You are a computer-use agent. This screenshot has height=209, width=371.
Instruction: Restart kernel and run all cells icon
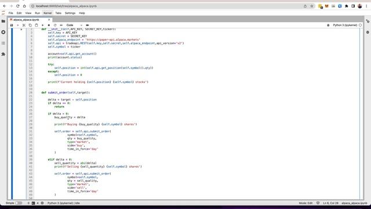point(61,25)
